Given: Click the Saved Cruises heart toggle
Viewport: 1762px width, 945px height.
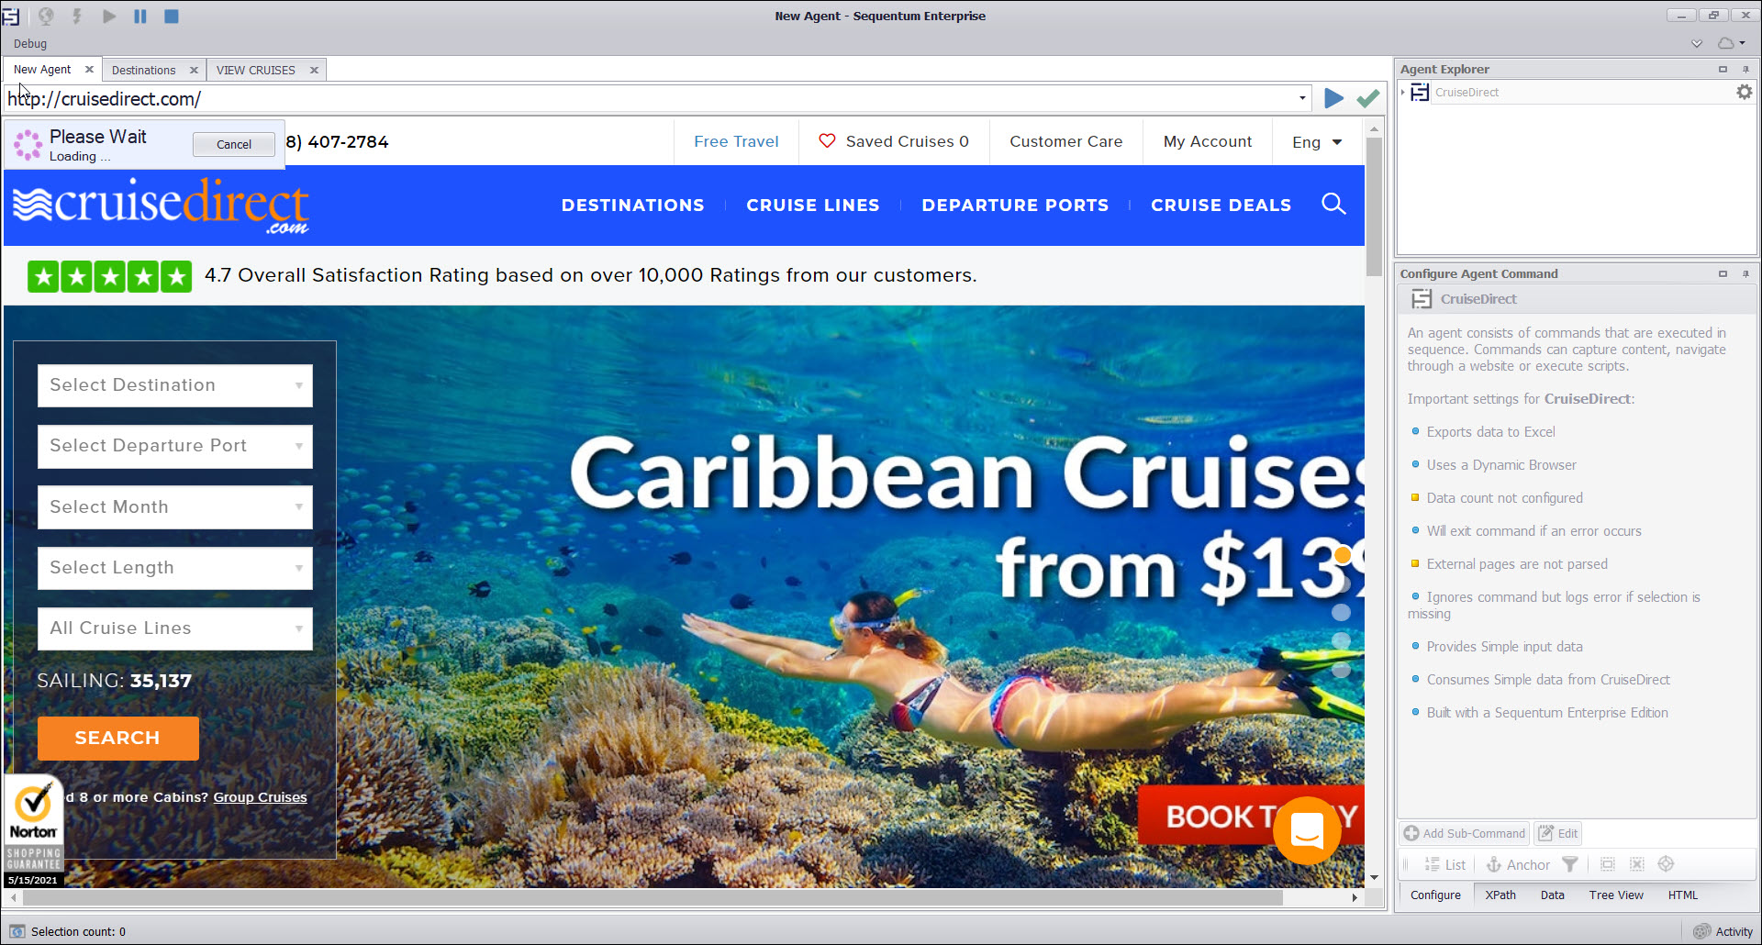Looking at the screenshot, I should 827,141.
